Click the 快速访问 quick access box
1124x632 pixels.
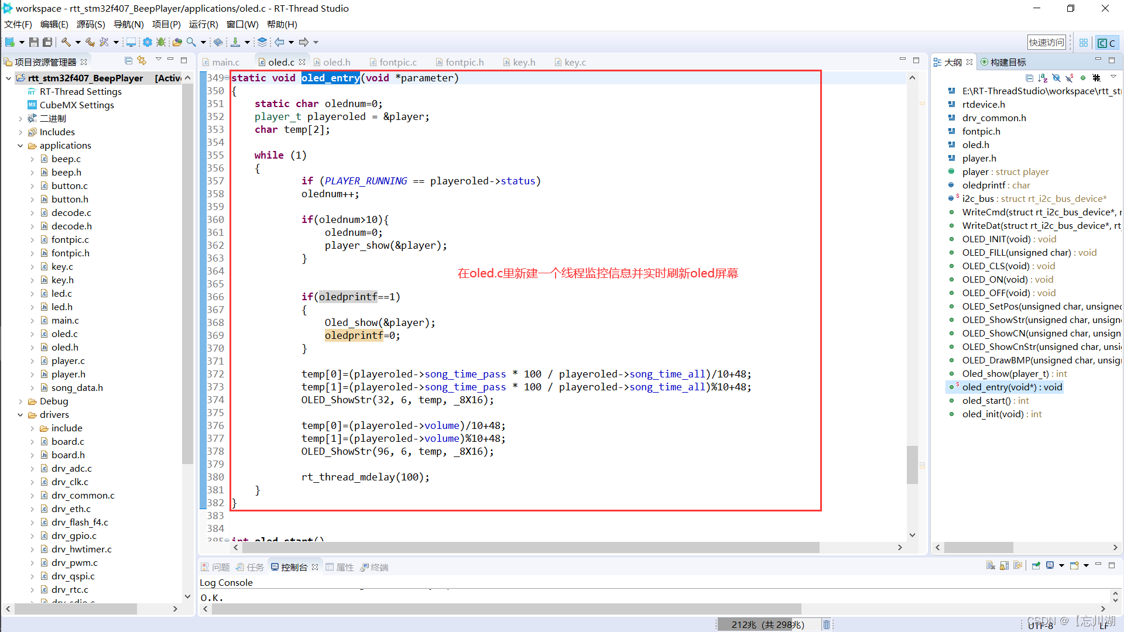(x=1047, y=43)
